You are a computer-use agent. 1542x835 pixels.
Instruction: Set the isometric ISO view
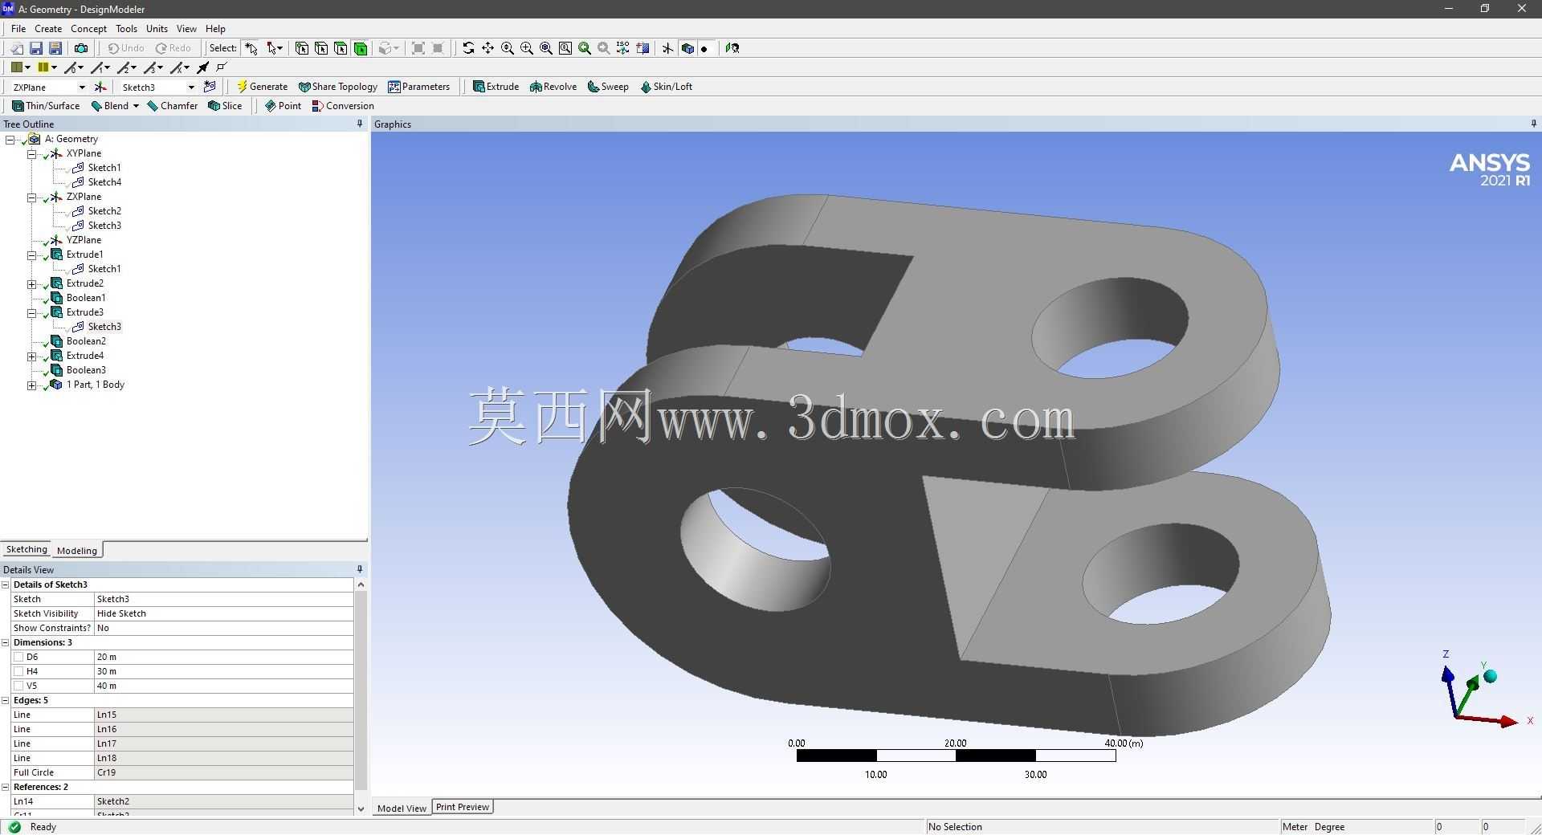tap(623, 48)
